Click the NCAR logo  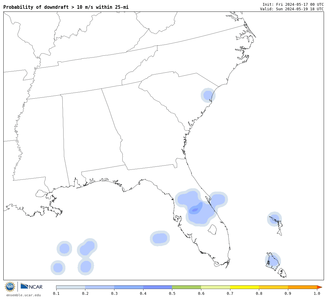click(31, 286)
